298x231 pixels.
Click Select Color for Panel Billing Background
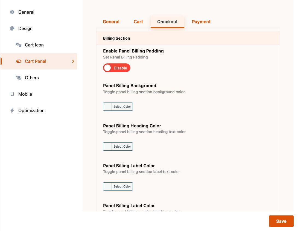pyautogui.click(x=122, y=107)
